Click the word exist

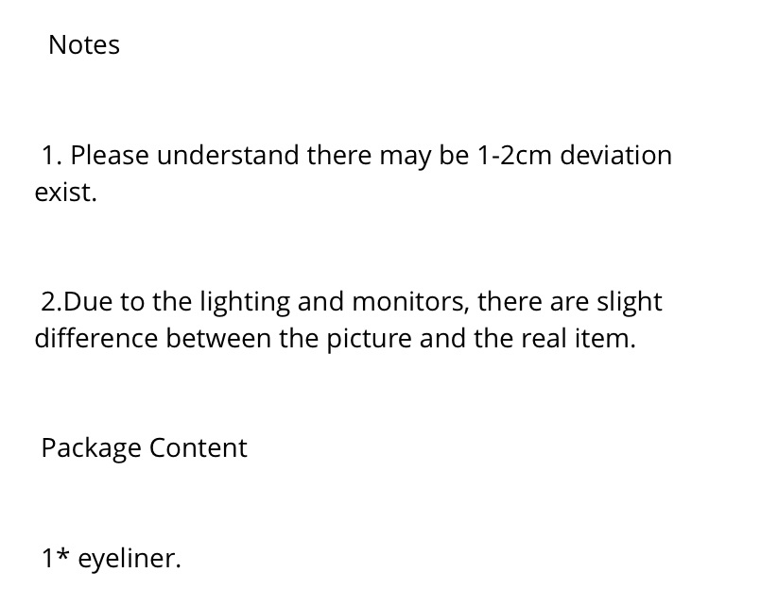click(65, 193)
